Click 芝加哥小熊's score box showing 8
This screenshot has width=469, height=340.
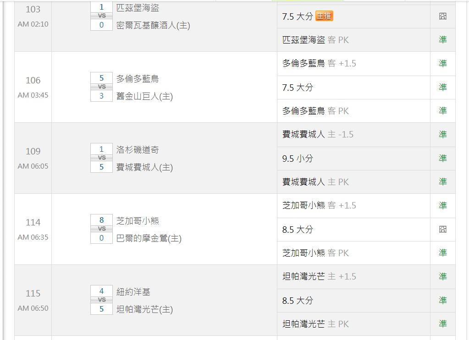[102, 220]
